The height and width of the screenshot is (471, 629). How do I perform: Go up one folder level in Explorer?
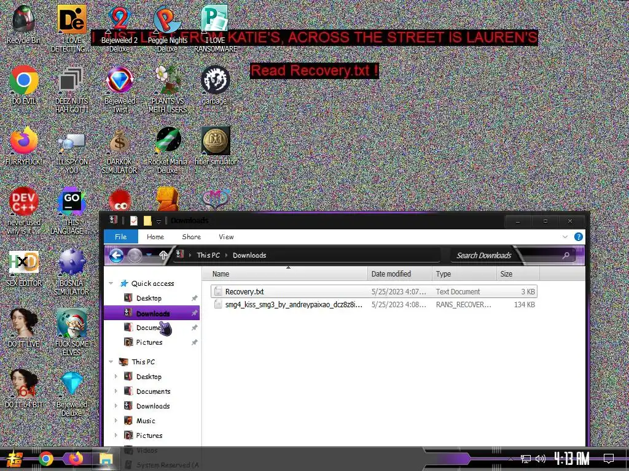pyautogui.click(x=163, y=255)
